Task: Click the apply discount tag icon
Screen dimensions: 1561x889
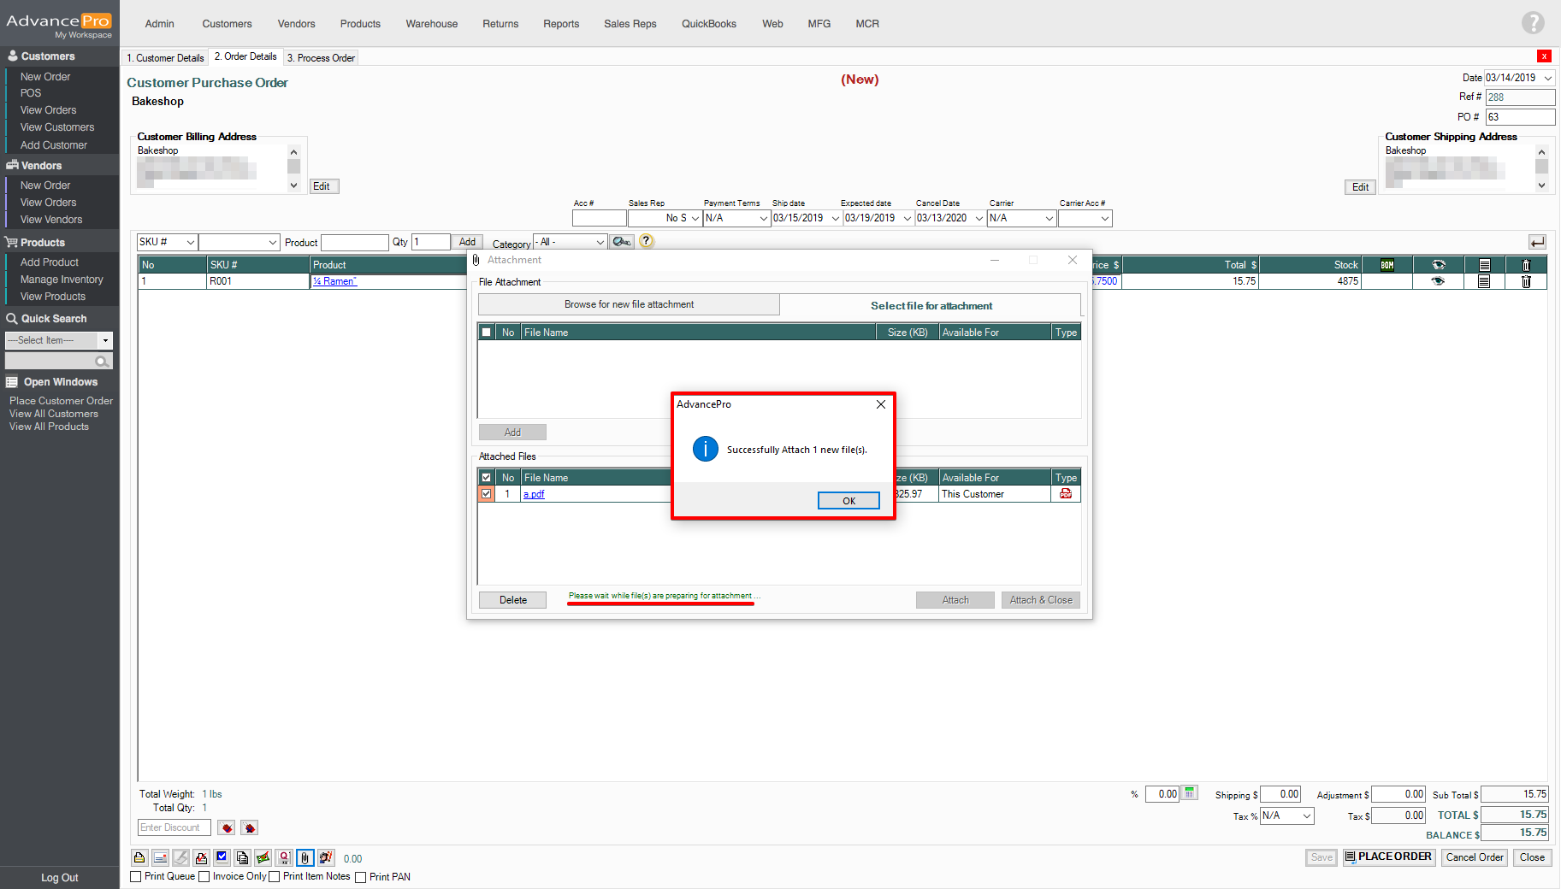Action: pyautogui.click(x=227, y=827)
